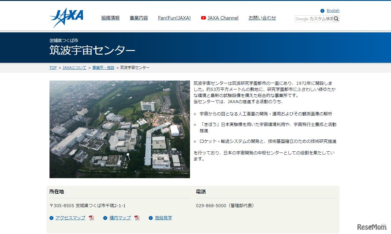Click the YouTube icon beside JAXA Channel
The height and width of the screenshot is (234, 391).
click(x=203, y=18)
